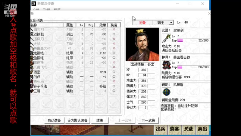Viewport: 241px width, 136px height.
Task: Select the 的卢 horse item icon
Action: [32, 77]
